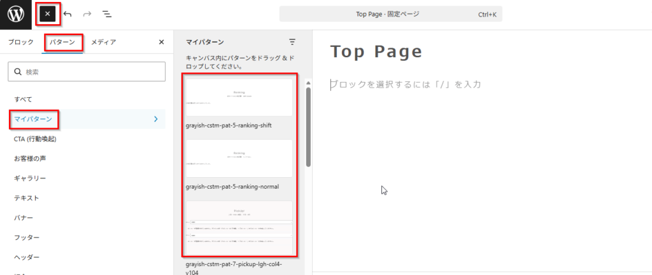Open the Top Page command palette bar

[x=390, y=14]
